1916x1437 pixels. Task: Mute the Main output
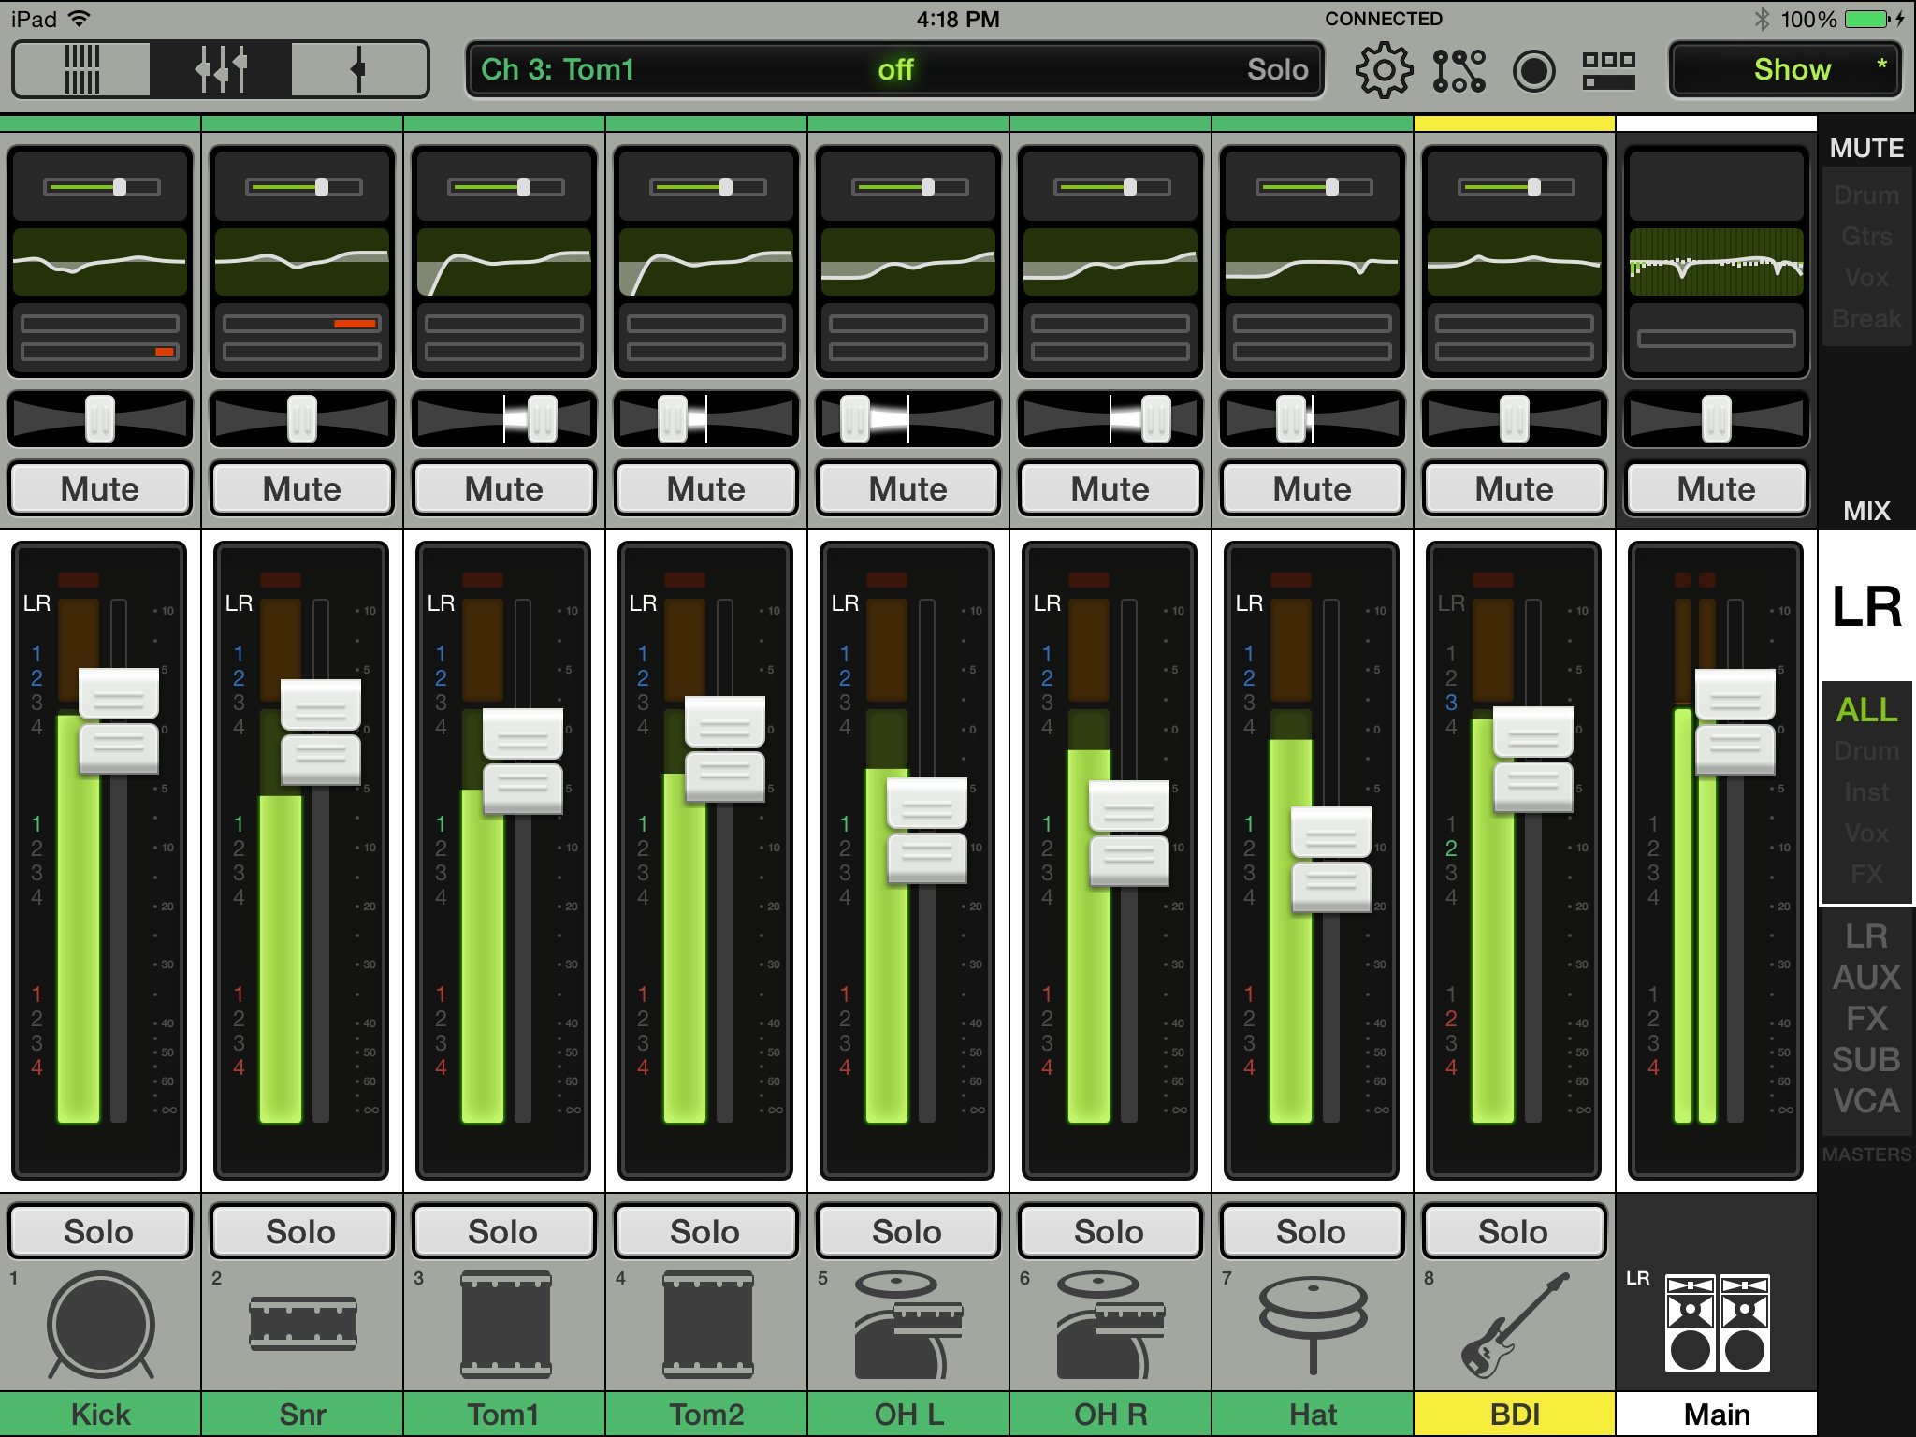pos(1716,488)
